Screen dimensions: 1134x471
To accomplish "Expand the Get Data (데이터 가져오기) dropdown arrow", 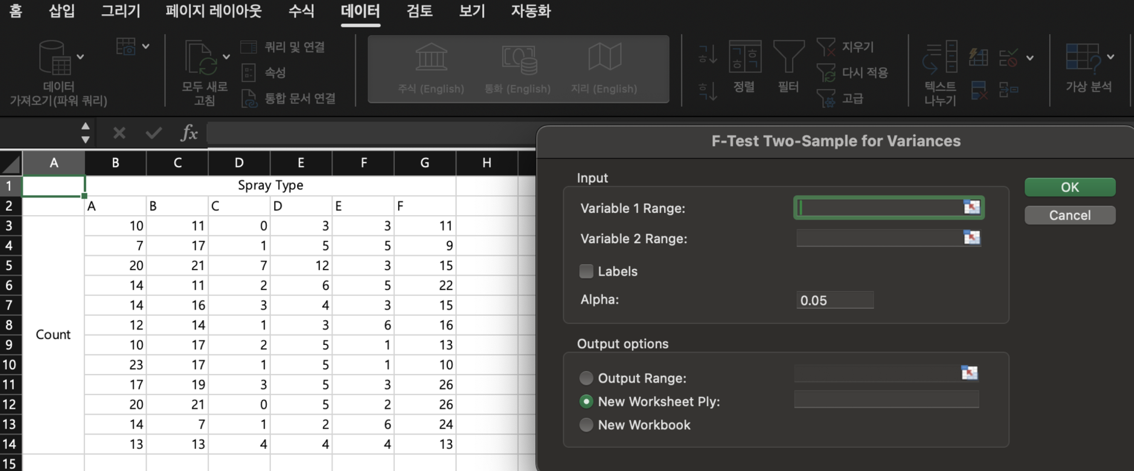I will click(80, 57).
